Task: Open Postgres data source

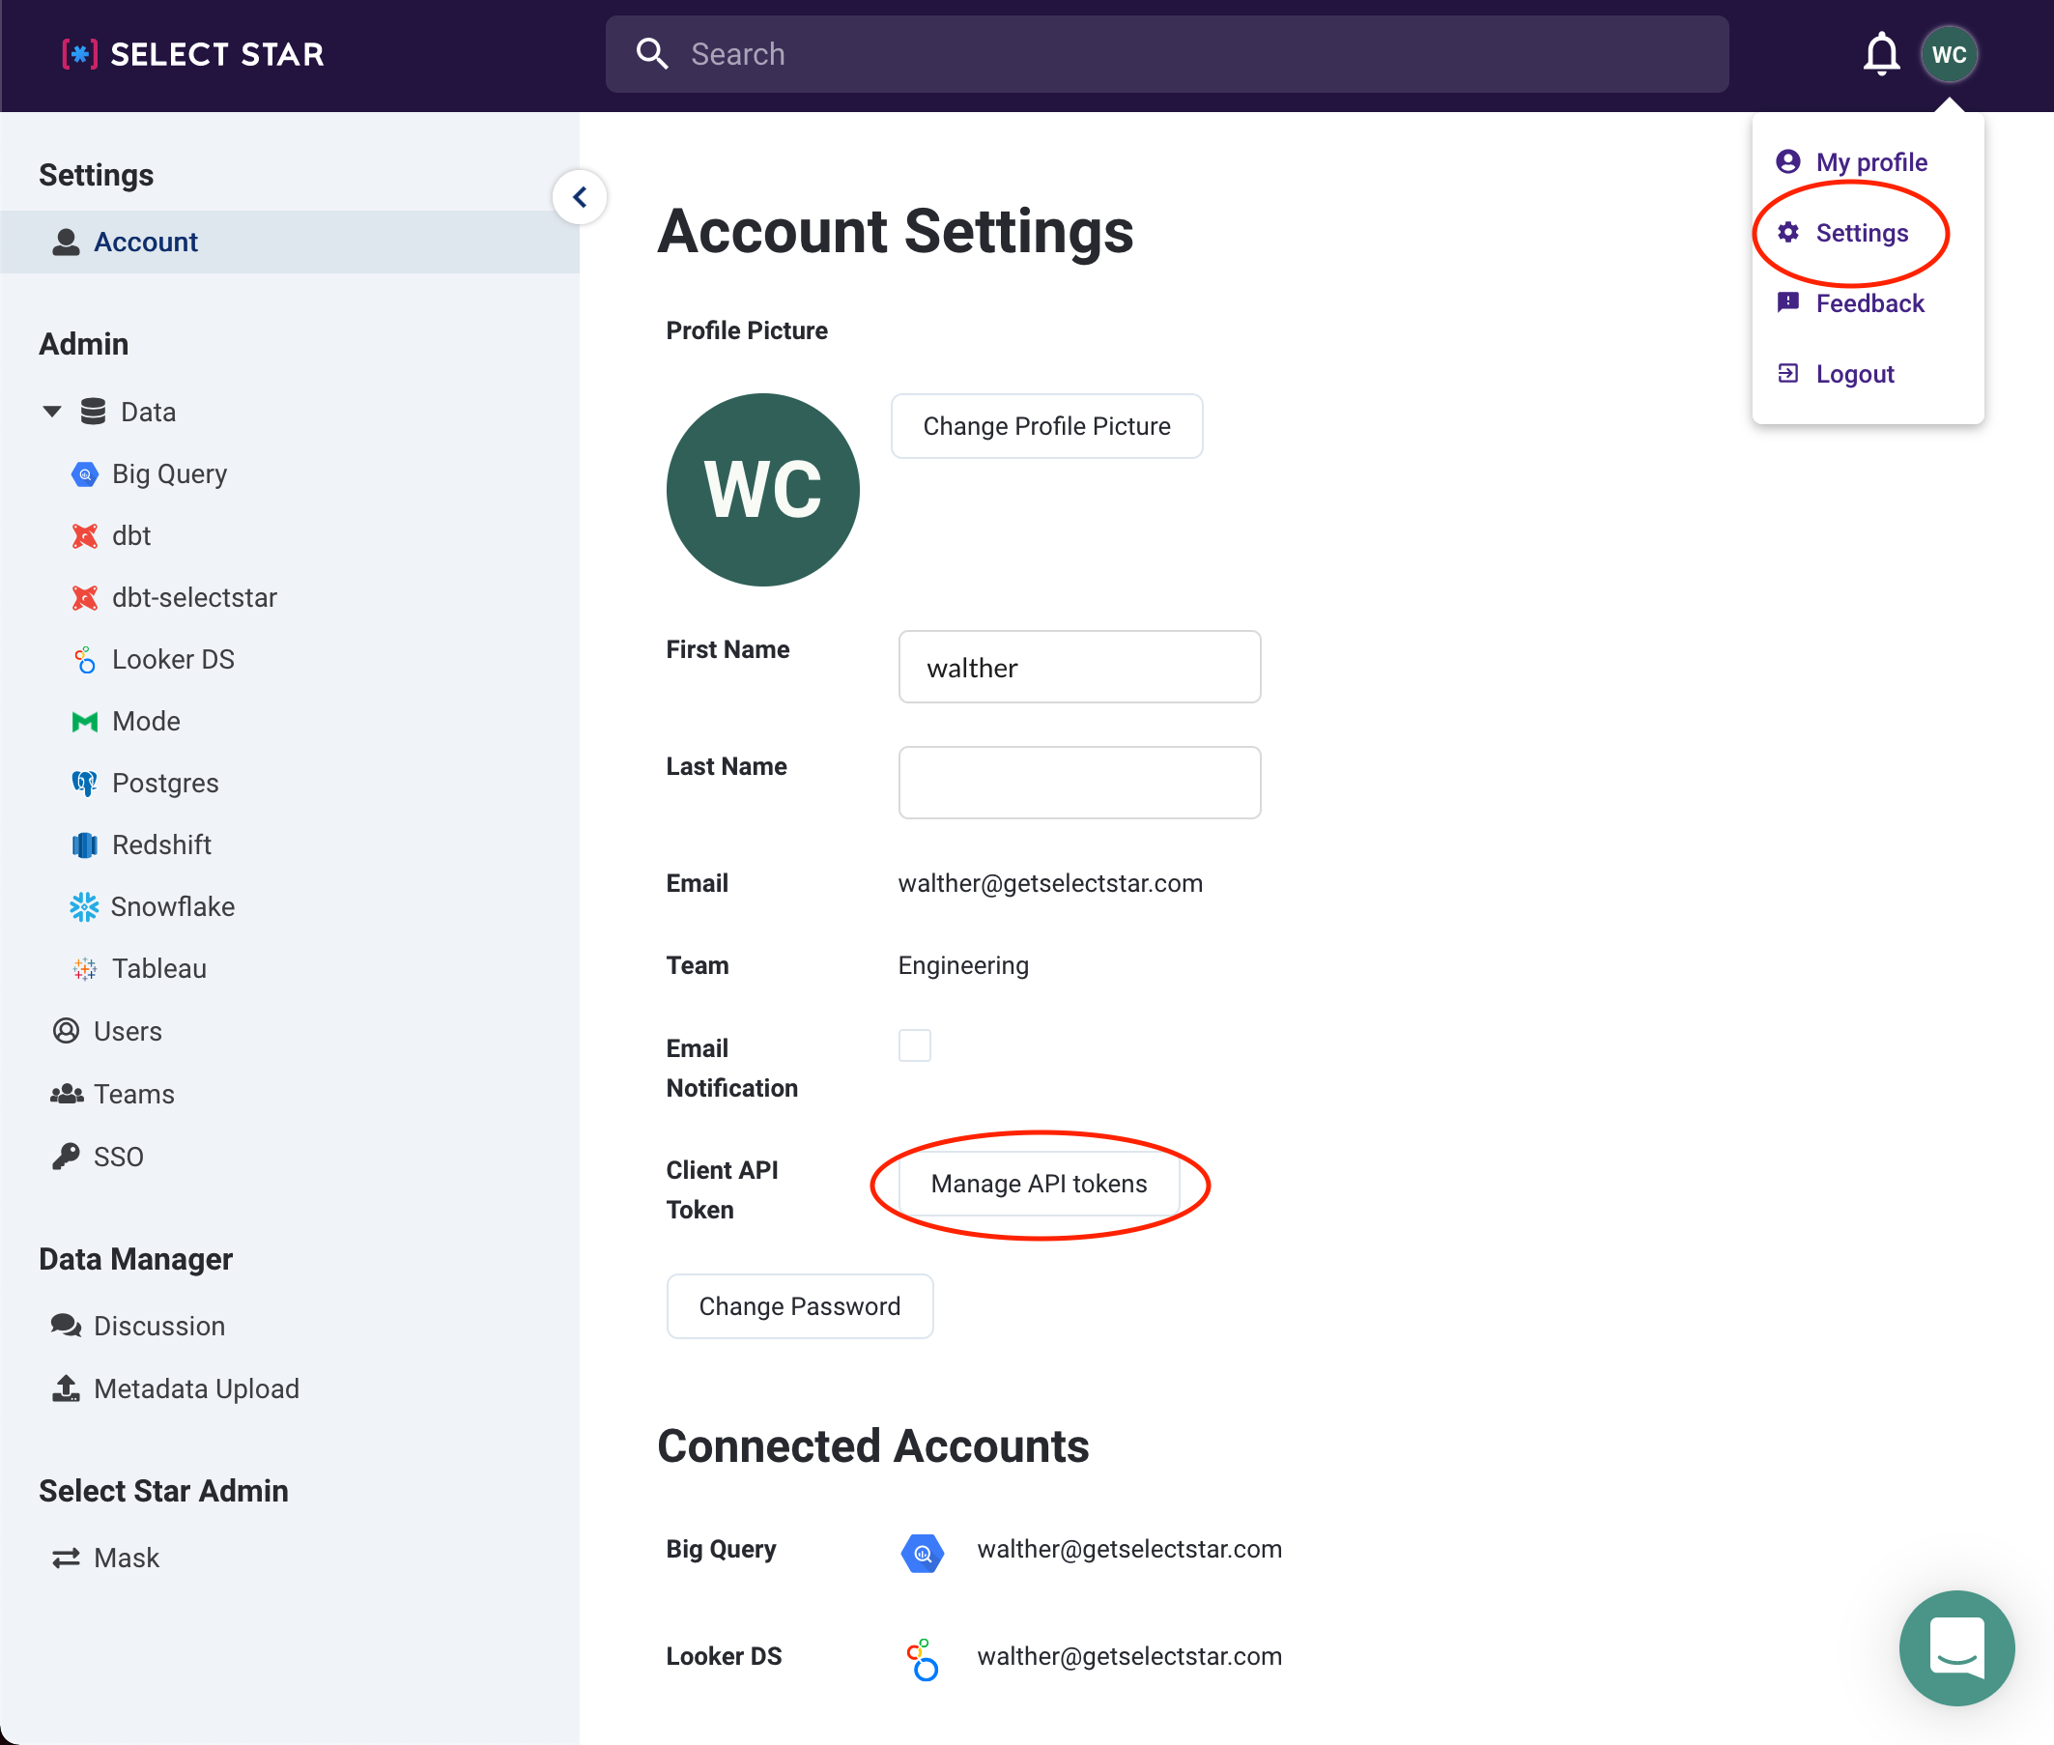Action: click(x=165, y=784)
